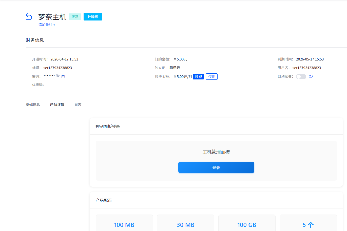Switch to the 日志 tab
The image size is (347, 231).
78,104
